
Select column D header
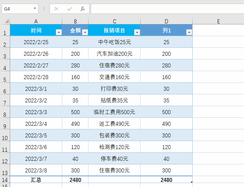(166, 21)
